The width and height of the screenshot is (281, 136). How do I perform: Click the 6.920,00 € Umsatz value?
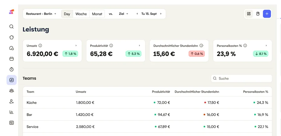(42, 54)
